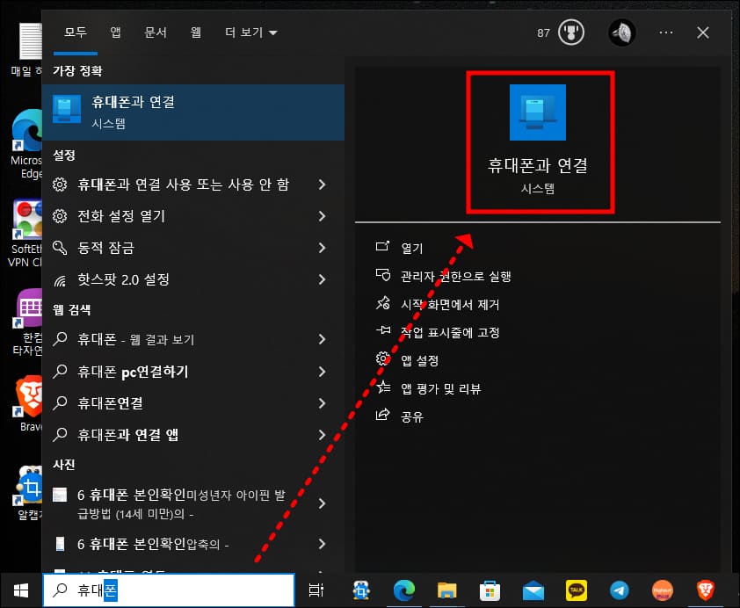Launch Microsoft Edge from the taskbar
Viewport: 740px width, 608px height.
tap(403, 590)
